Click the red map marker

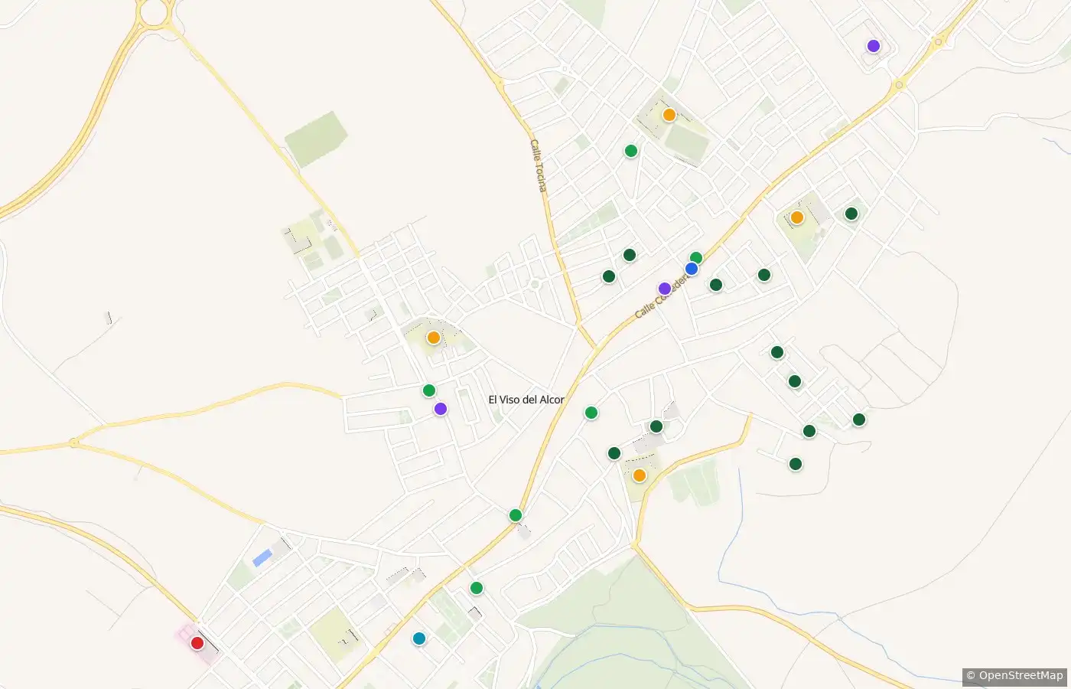pos(197,643)
